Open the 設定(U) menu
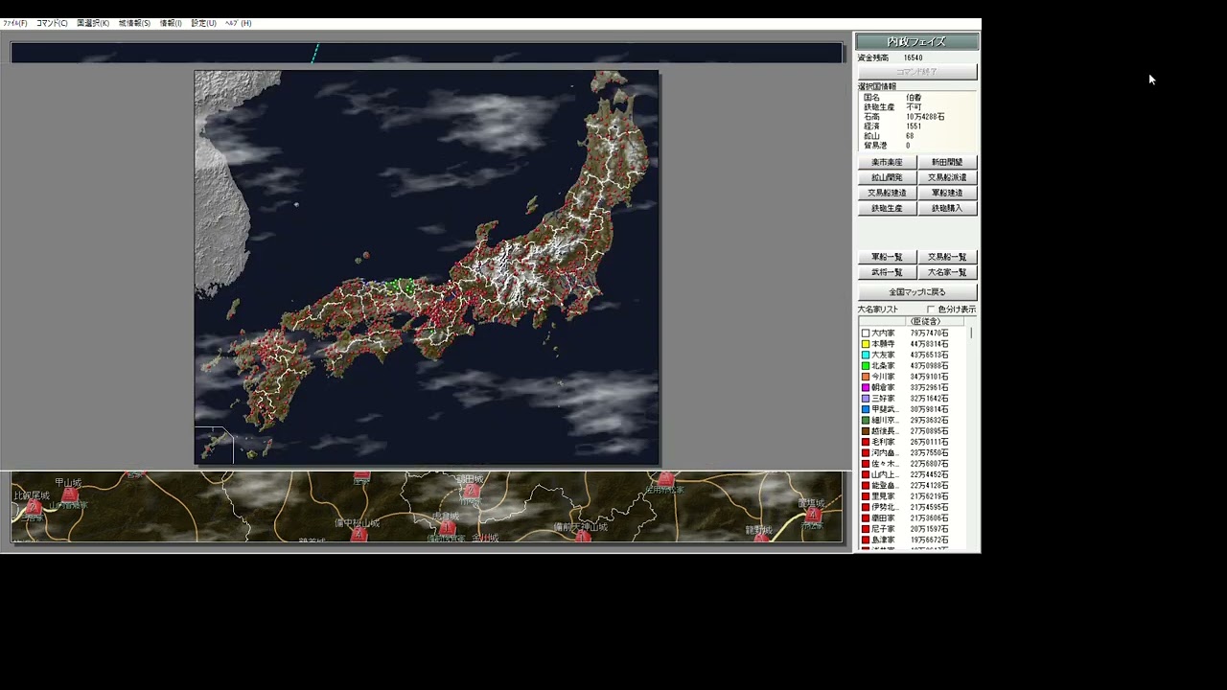Screen dimensions: 1227x690 (204, 23)
